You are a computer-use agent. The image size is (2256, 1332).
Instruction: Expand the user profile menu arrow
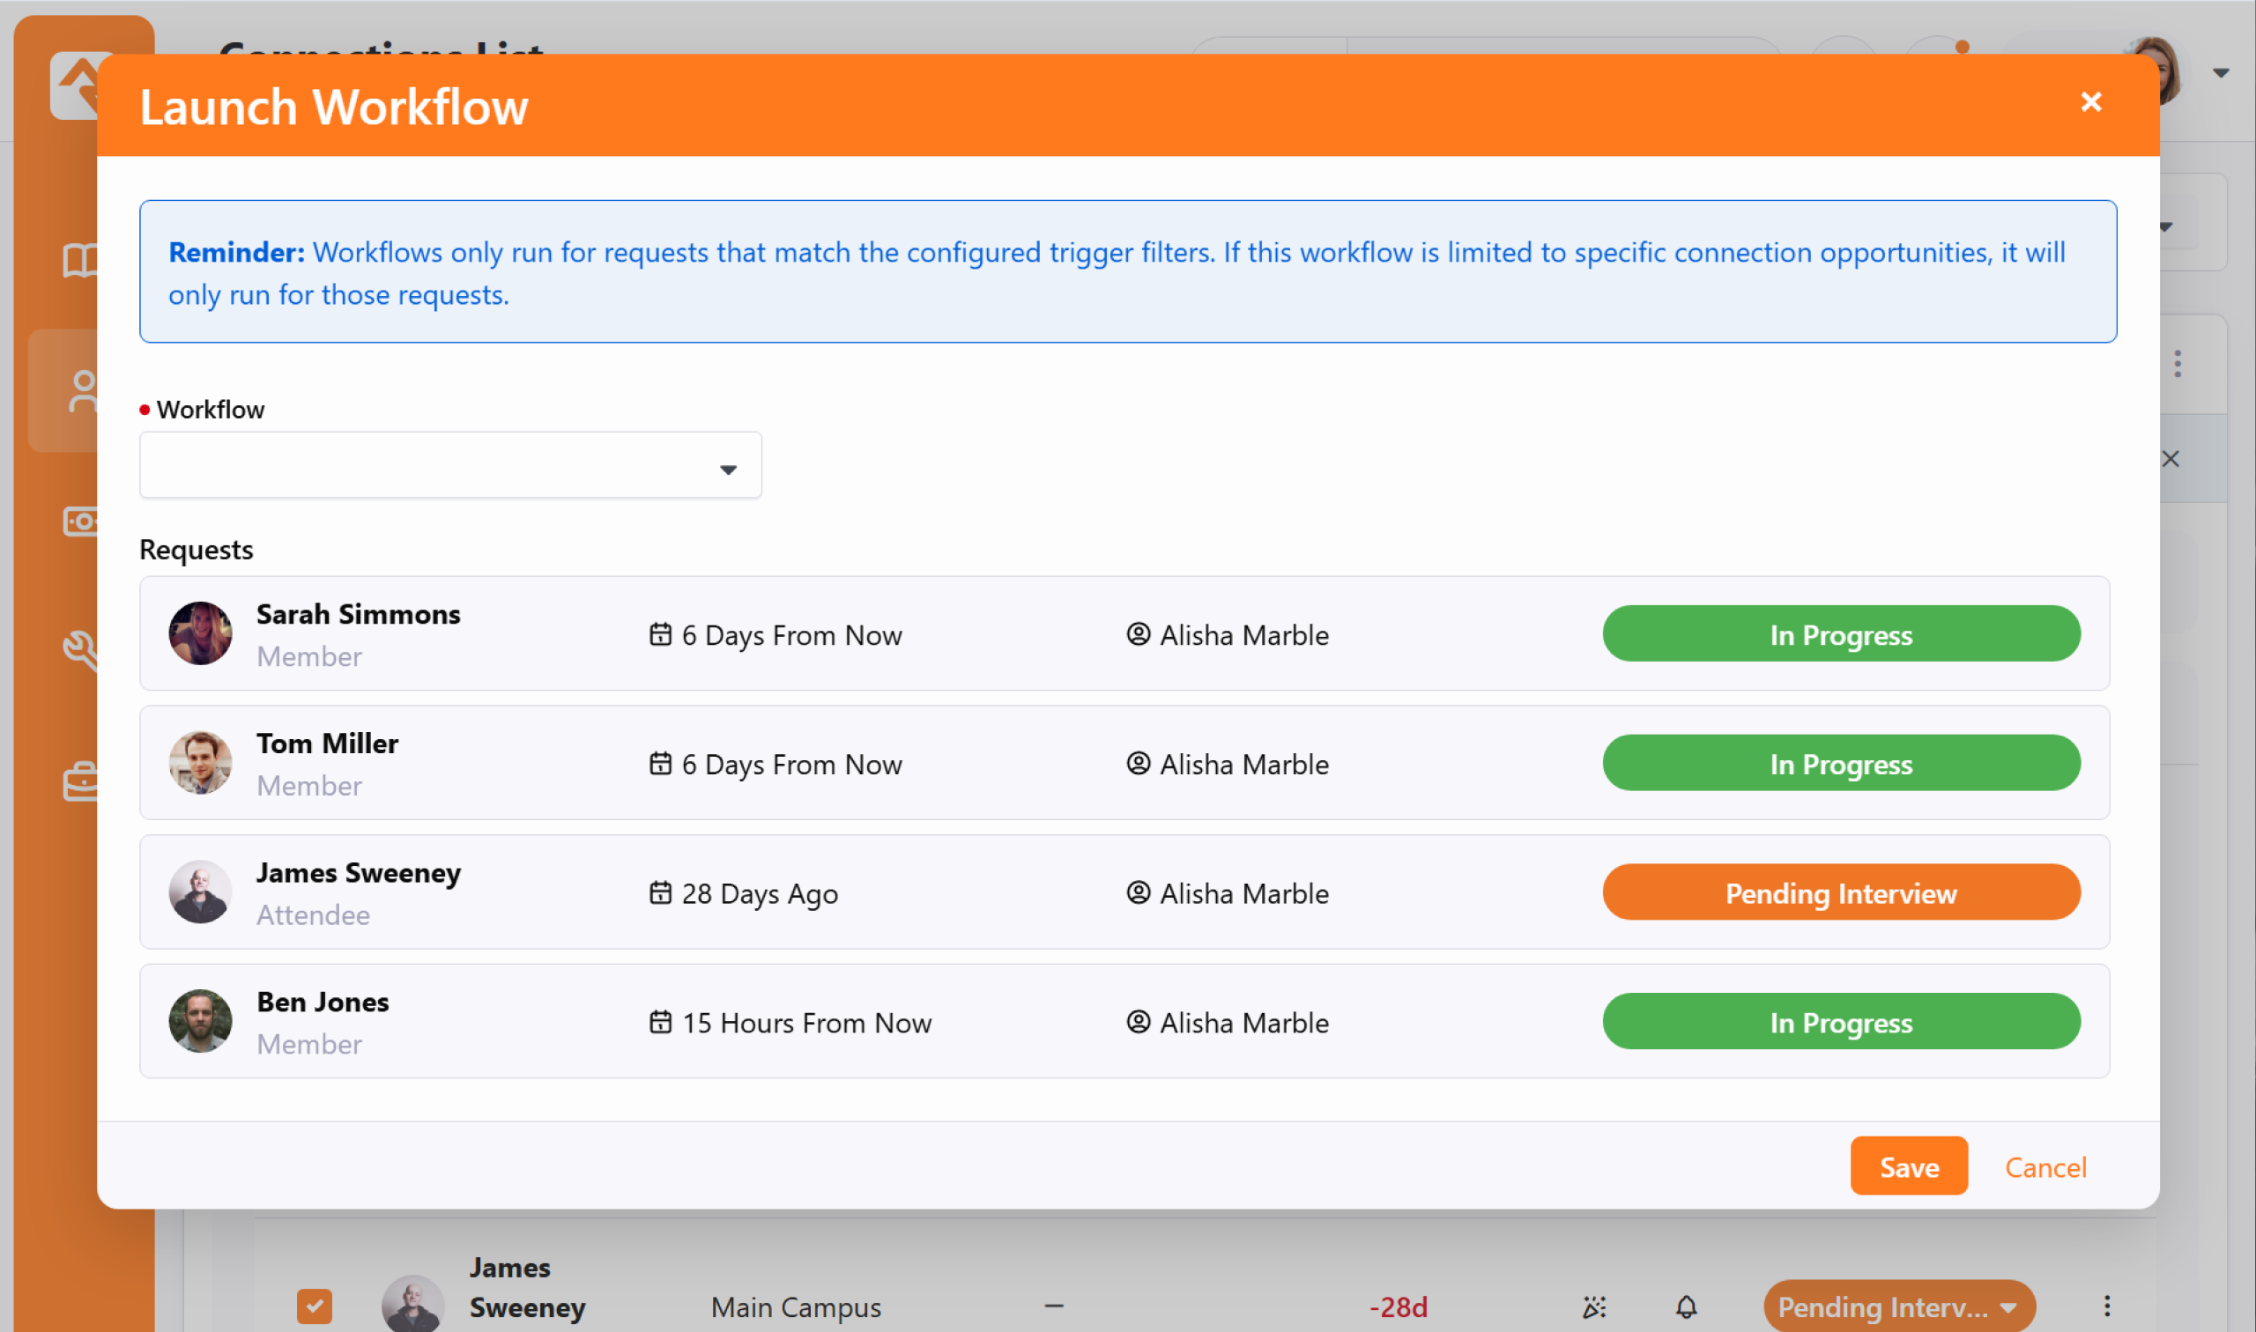pos(2220,74)
